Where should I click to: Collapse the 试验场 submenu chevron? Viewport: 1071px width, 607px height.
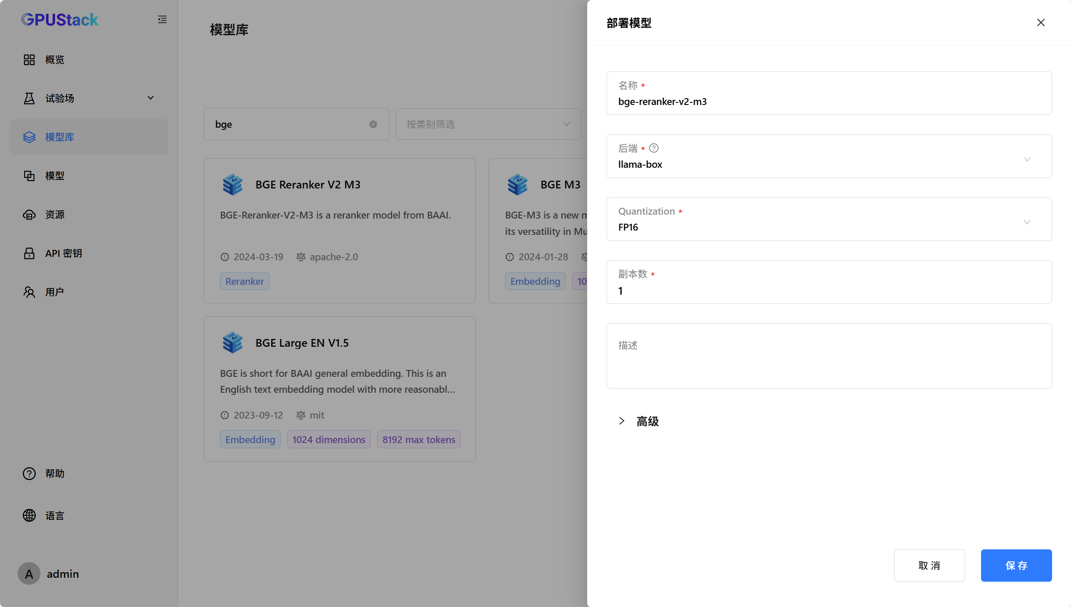150,98
